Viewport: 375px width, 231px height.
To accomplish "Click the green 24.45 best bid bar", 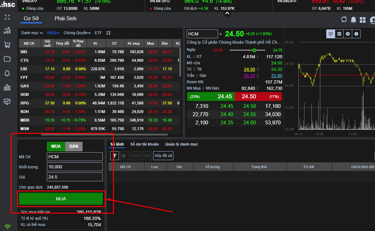I will 211,97.
